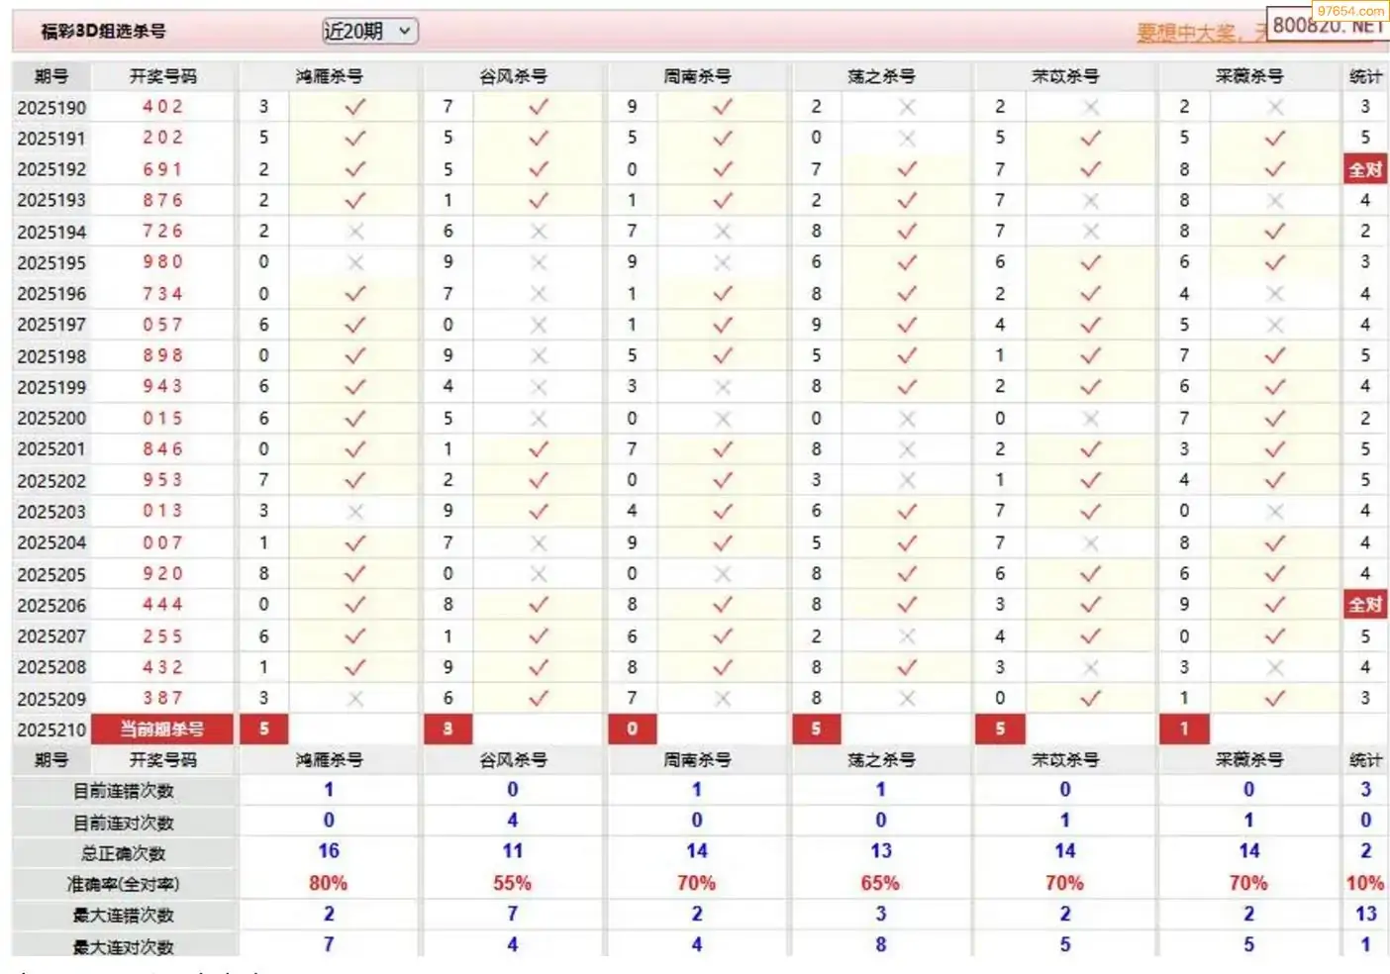Click the 谷风 cross mark in row 2025196
Image resolution: width=1390 pixels, height=974 pixels.
[539, 294]
